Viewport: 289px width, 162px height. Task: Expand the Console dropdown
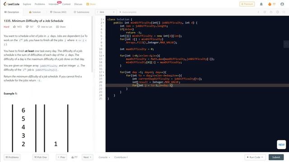tap(104, 157)
